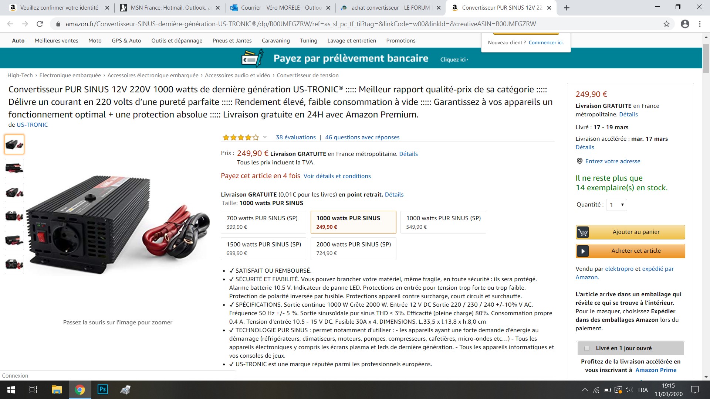710x399 pixels.
Task: Open the Caravaning menu item
Action: click(x=275, y=41)
